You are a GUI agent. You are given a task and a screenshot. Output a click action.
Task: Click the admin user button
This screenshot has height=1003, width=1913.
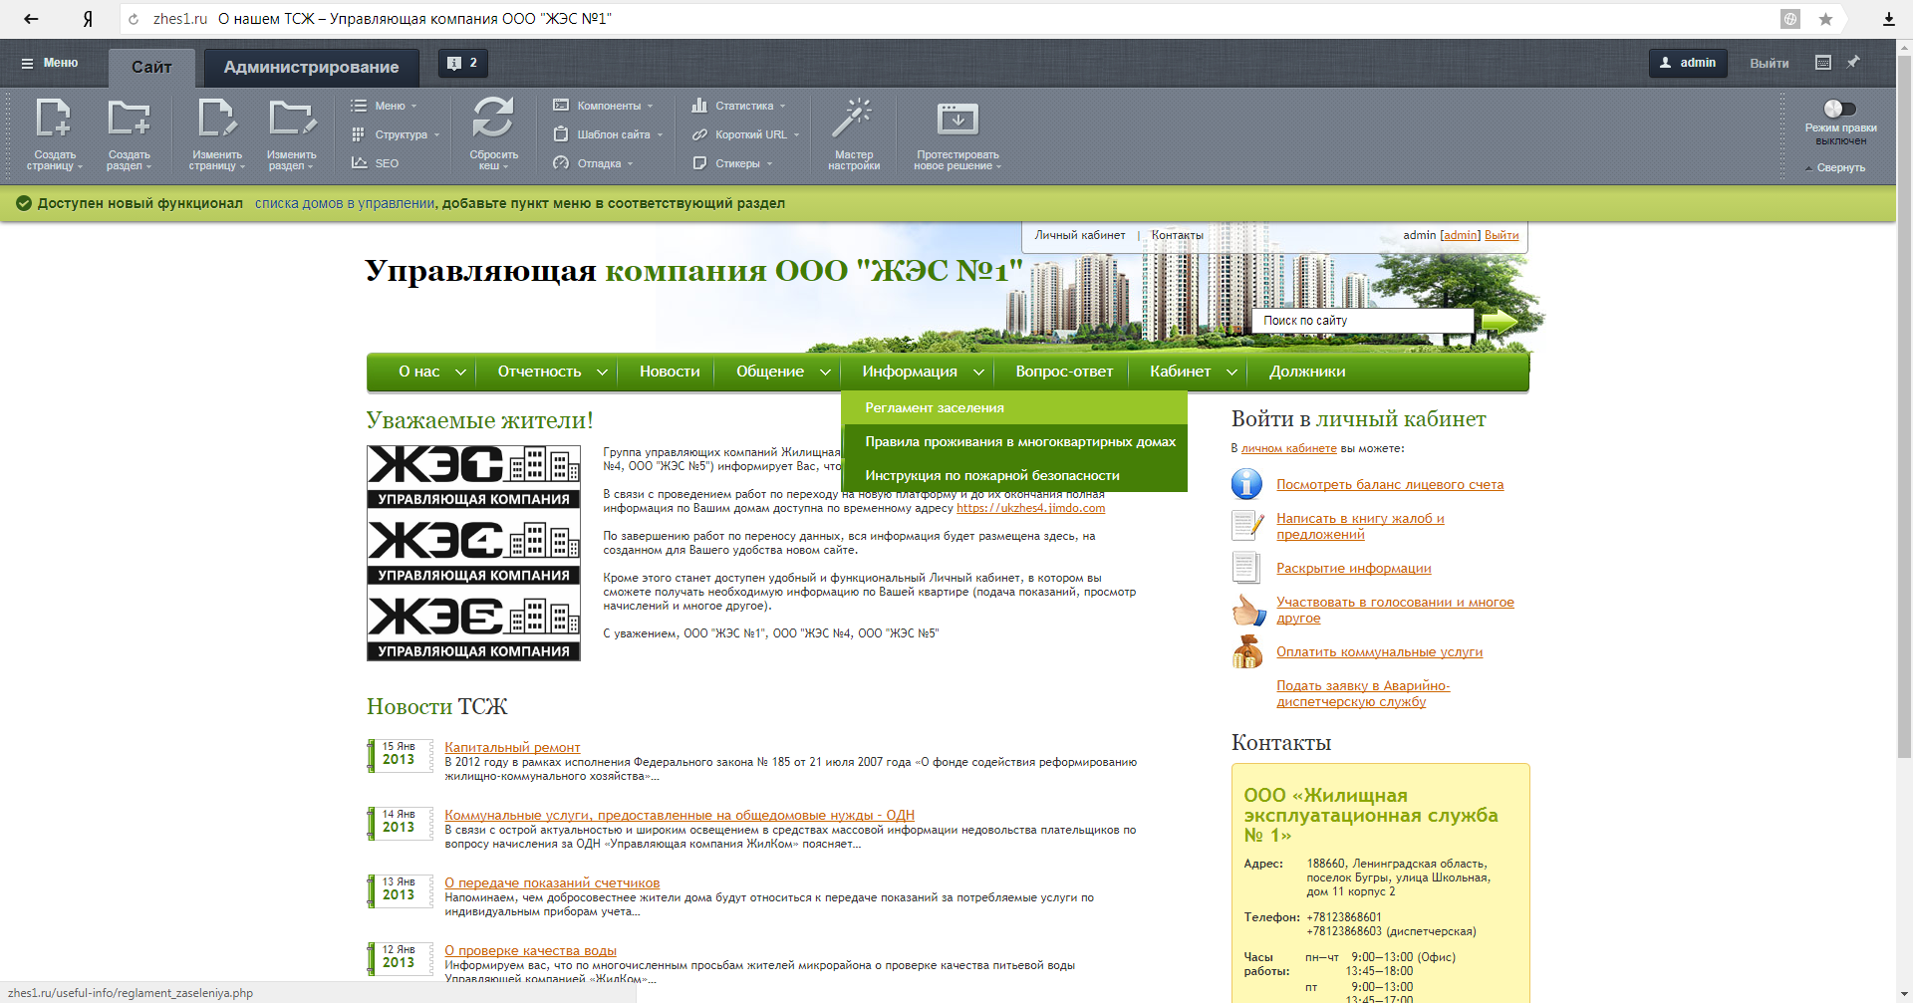point(1688,63)
